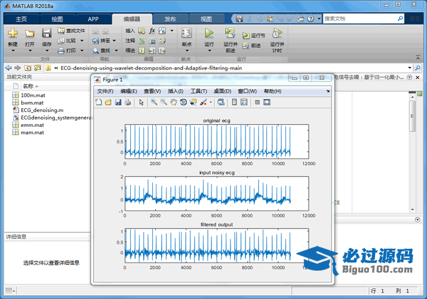This screenshot has height=299, width=427.
Task: Click the Show Plot Tools icon
Action: pos(267,102)
